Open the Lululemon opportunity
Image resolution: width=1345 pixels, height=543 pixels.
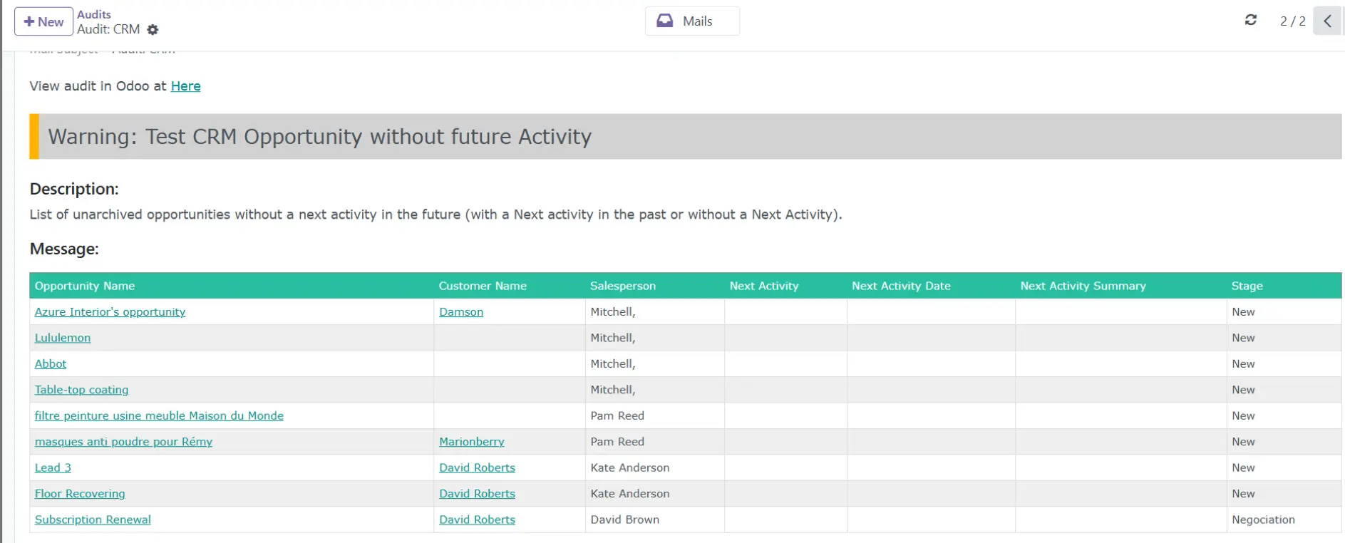tap(63, 338)
